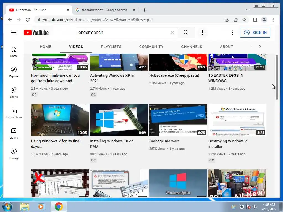Open Windows Explorer from the taskbar
The width and height of the screenshot is (283, 212).
(25, 206)
